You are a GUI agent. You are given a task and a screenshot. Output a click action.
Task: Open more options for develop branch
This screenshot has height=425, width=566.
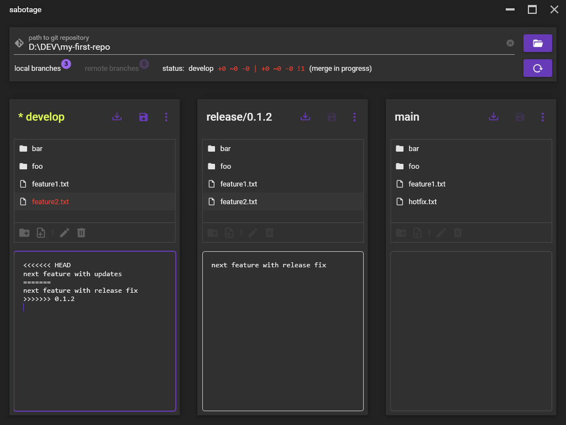[166, 117]
